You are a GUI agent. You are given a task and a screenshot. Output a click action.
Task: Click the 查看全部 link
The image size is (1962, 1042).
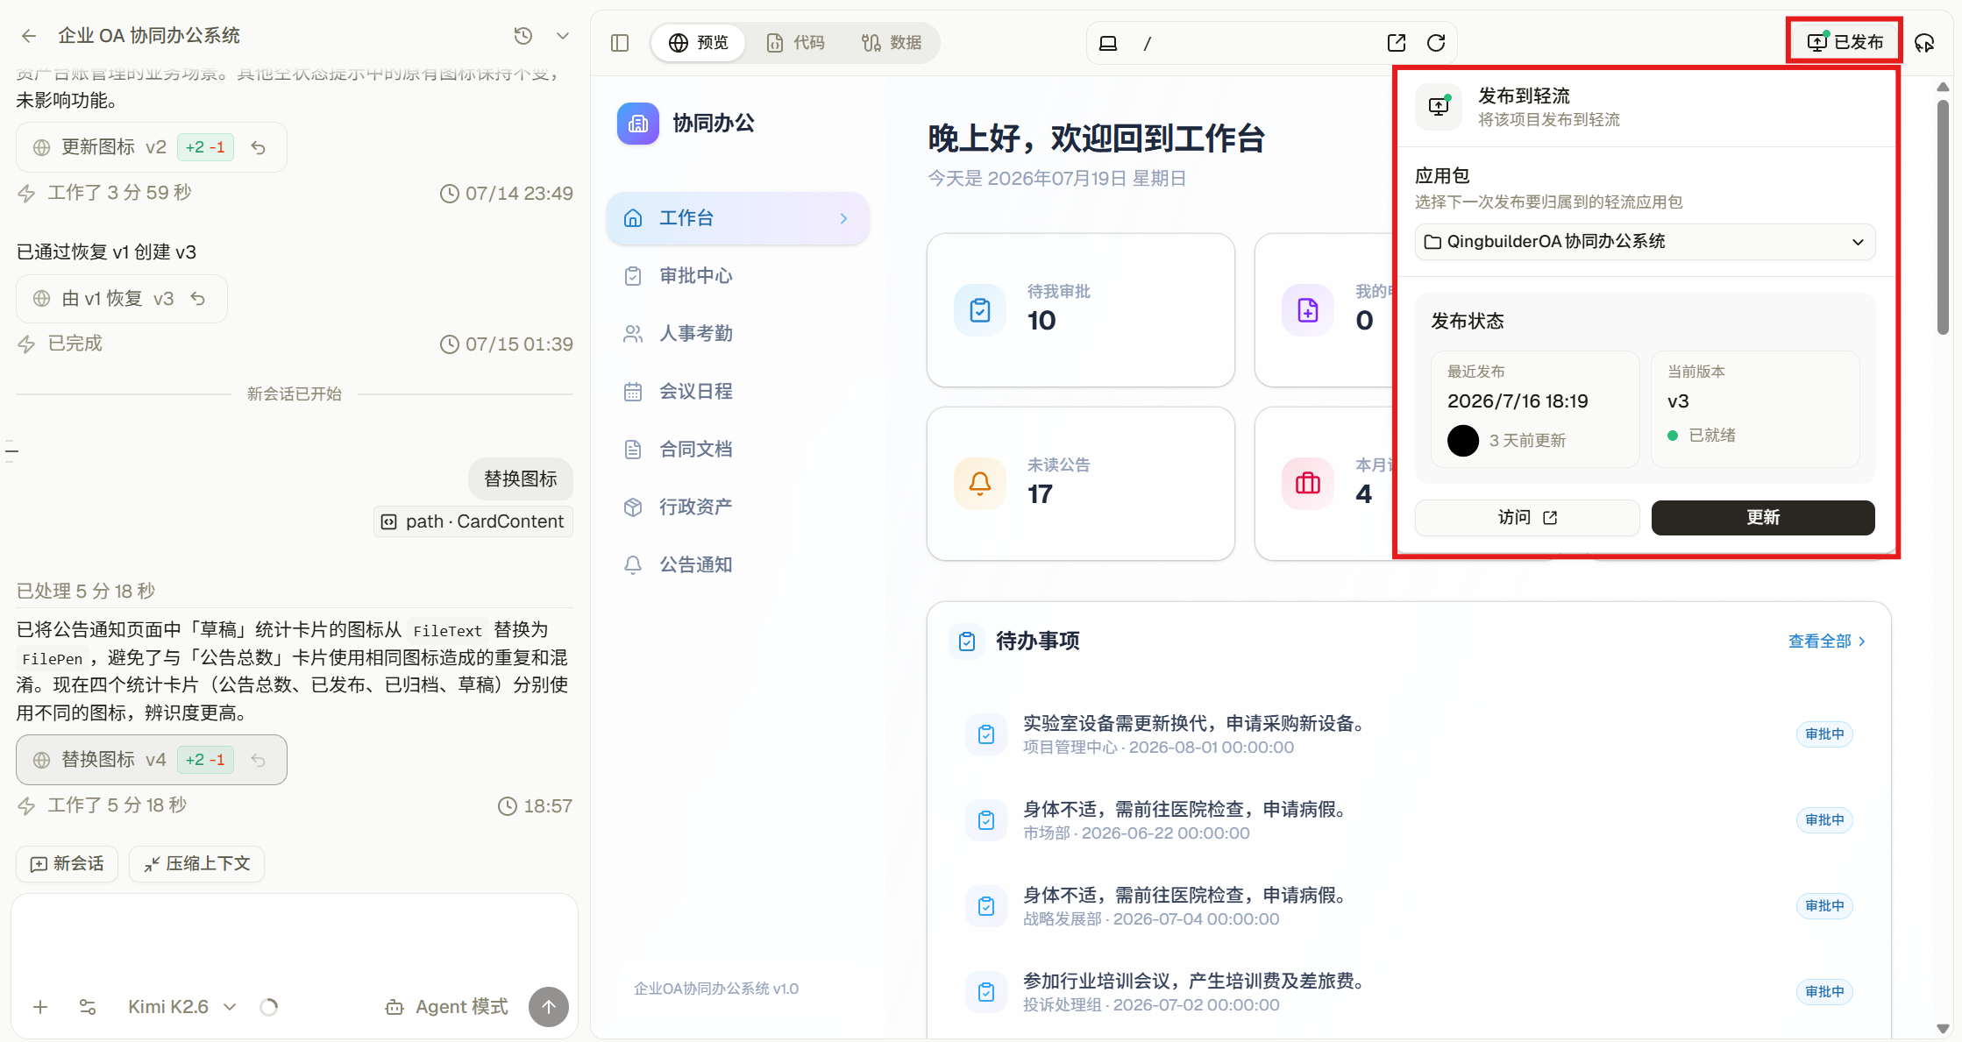[x=1827, y=642]
